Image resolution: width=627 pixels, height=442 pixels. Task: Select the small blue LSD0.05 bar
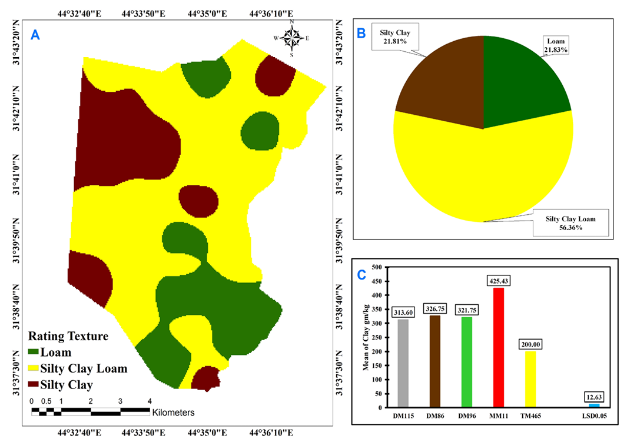click(x=594, y=406)
